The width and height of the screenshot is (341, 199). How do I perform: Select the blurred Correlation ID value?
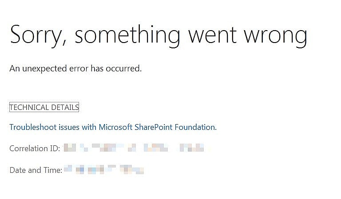133,148
